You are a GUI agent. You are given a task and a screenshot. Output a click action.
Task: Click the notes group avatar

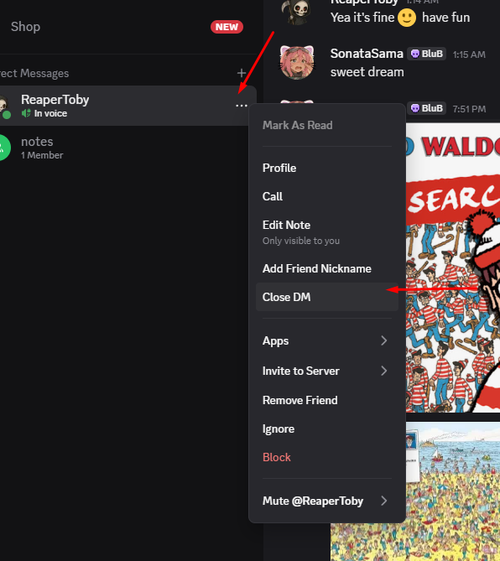(3, 148)
